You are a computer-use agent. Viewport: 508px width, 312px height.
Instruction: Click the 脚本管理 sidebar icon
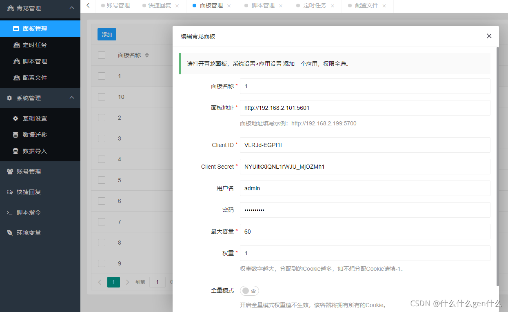pyautogui.click(x=16, y=61)
